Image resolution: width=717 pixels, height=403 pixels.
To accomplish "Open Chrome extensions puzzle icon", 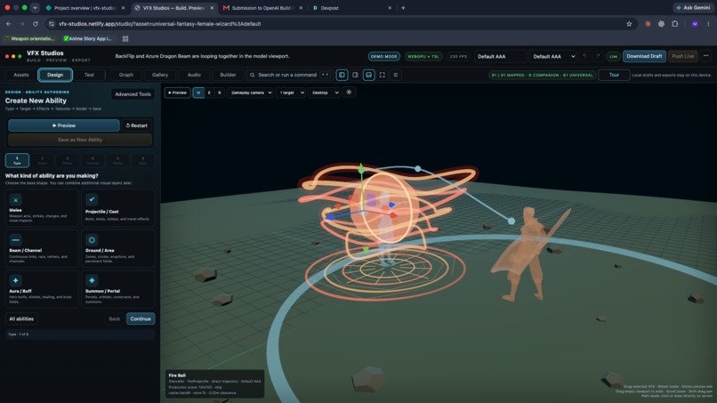I will point(675,24).
